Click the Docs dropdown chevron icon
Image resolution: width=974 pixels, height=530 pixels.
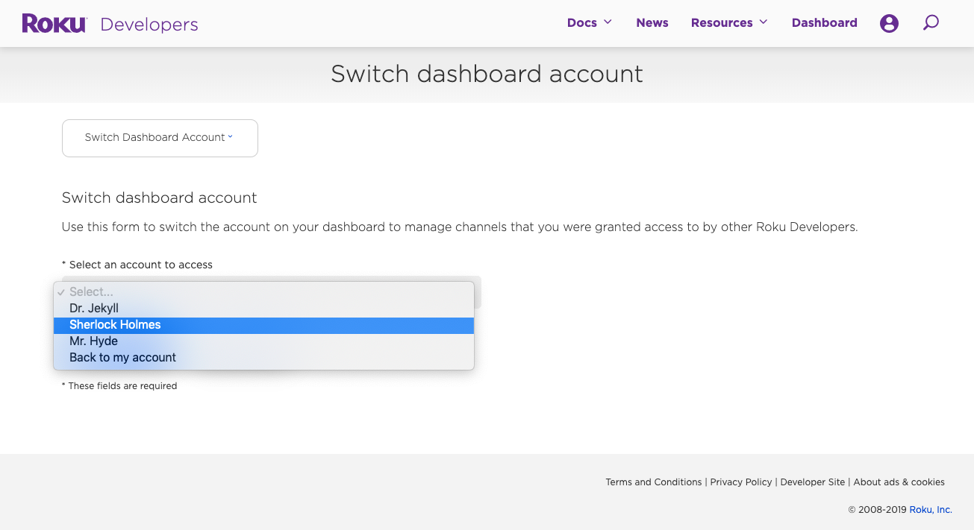click(x=608, y=22)
